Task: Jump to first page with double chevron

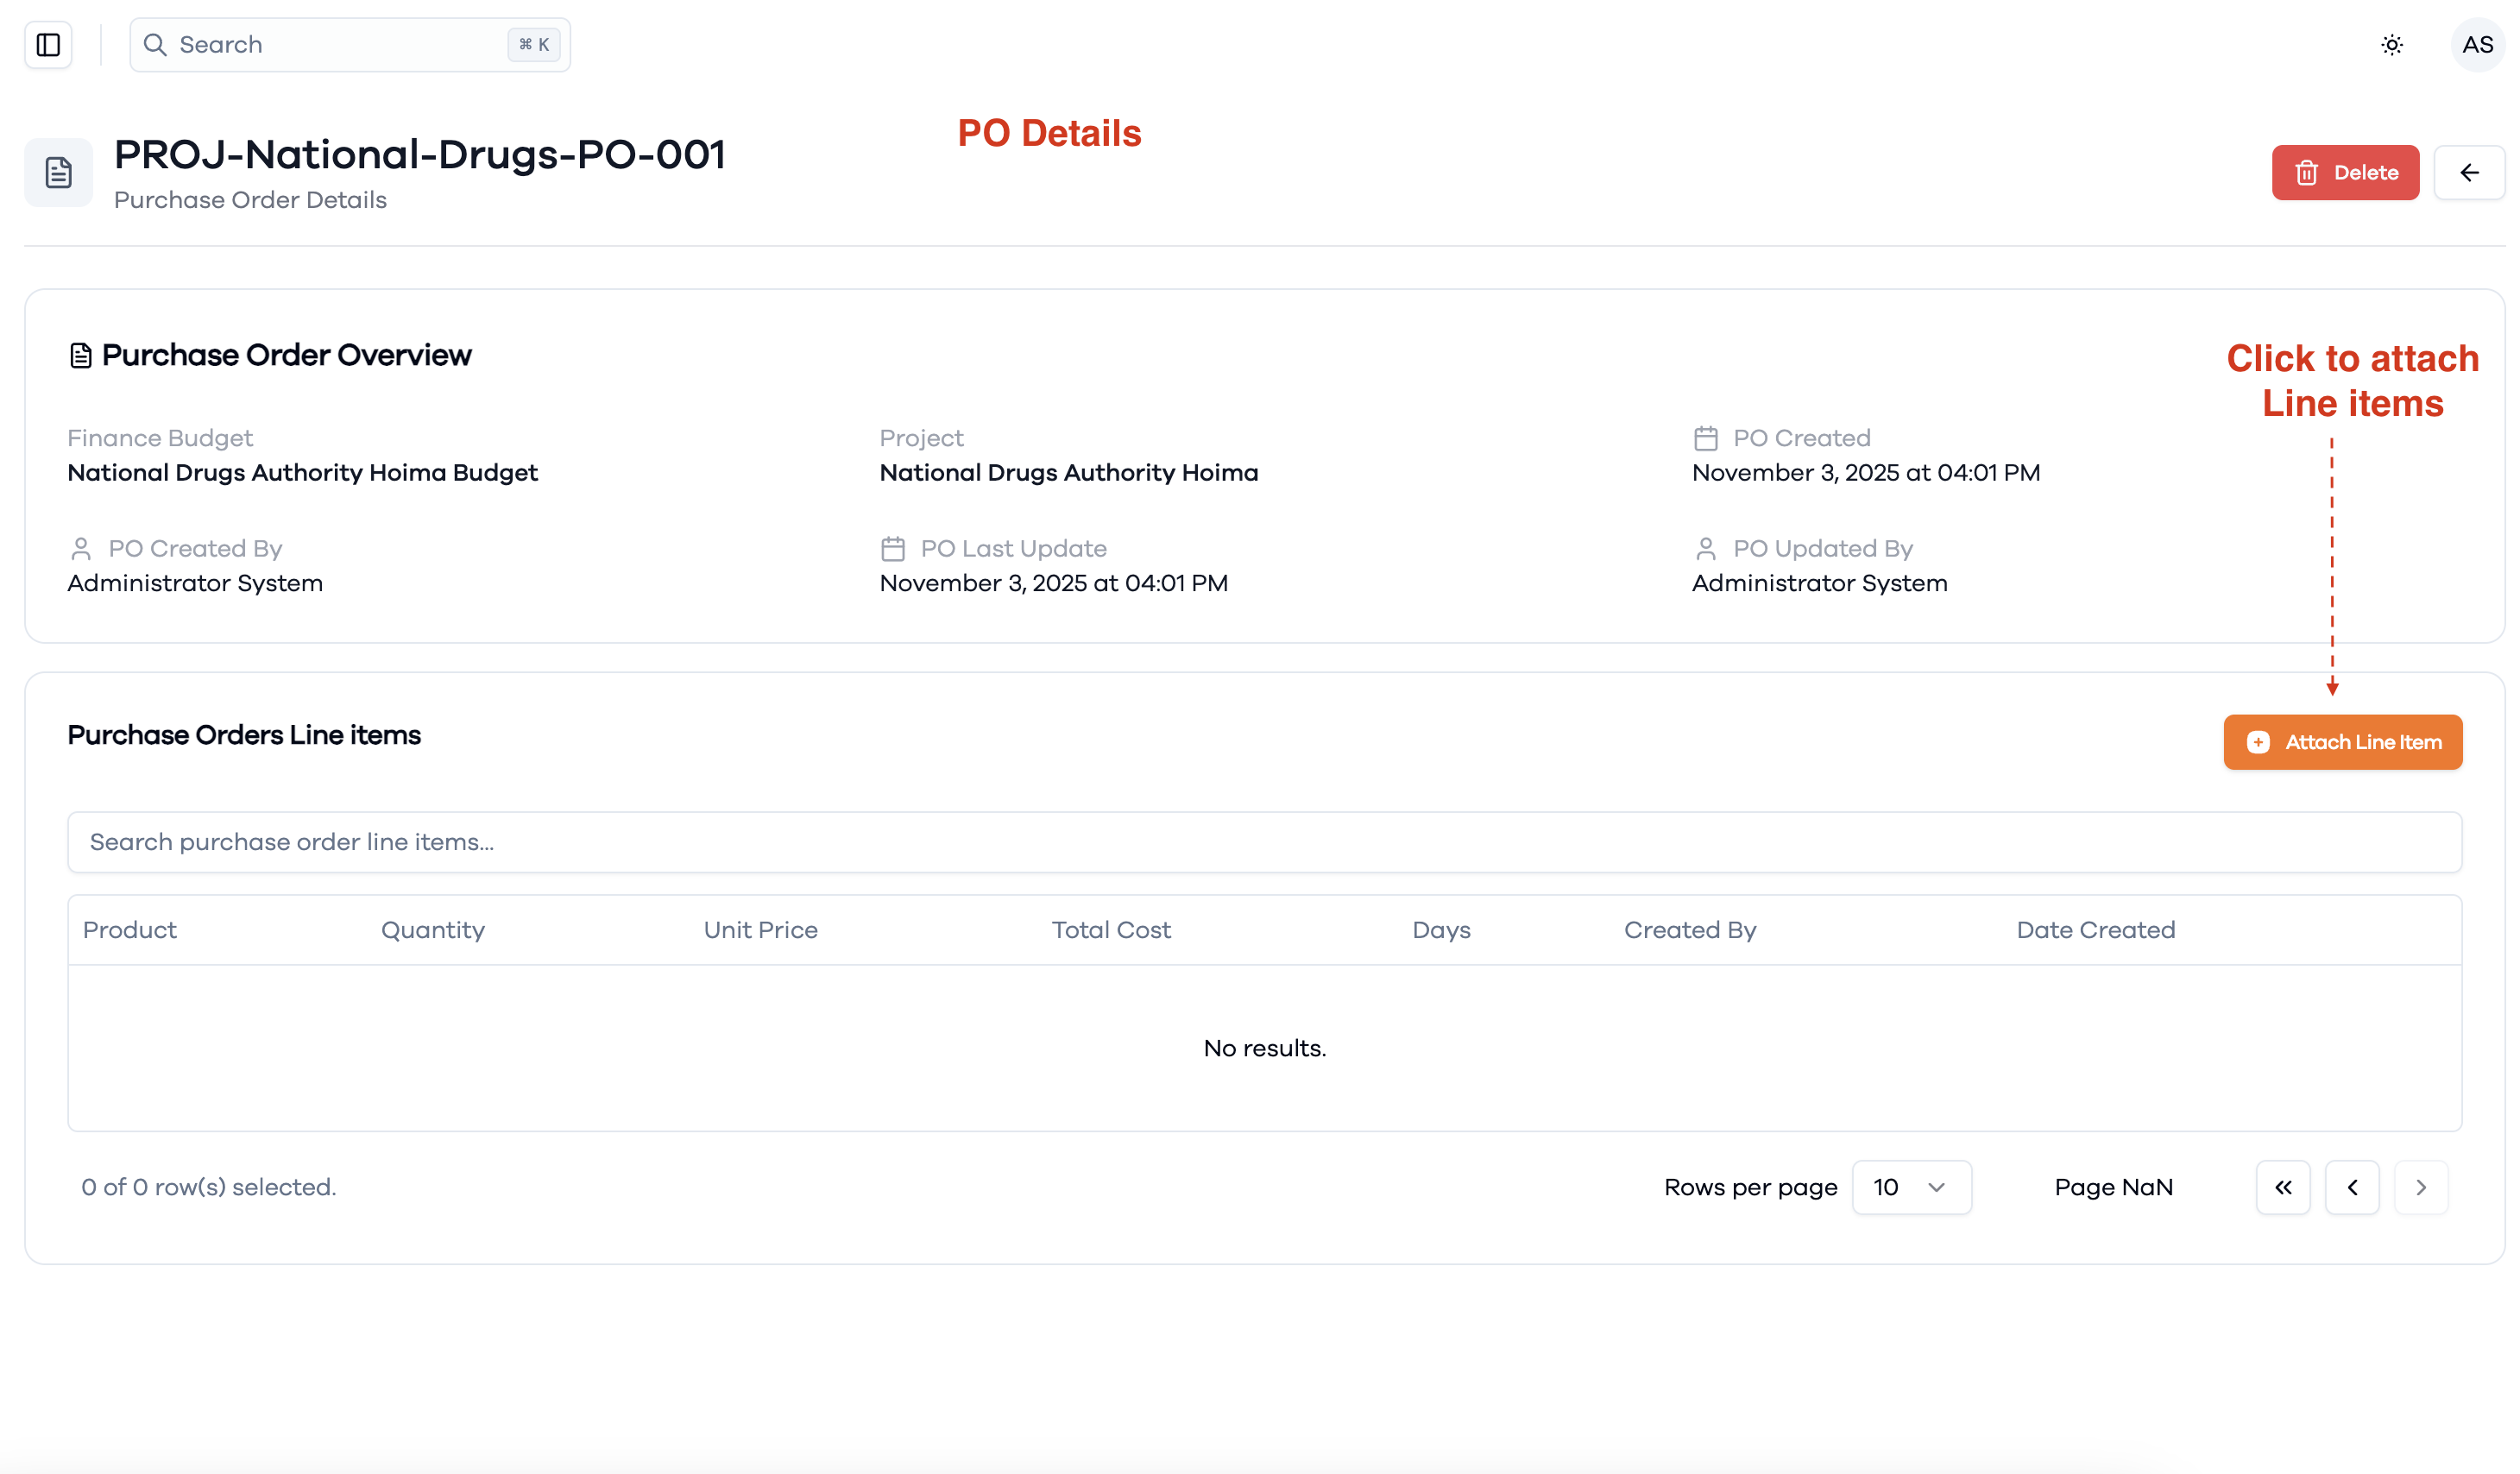Action: tap(2283, 1188)
